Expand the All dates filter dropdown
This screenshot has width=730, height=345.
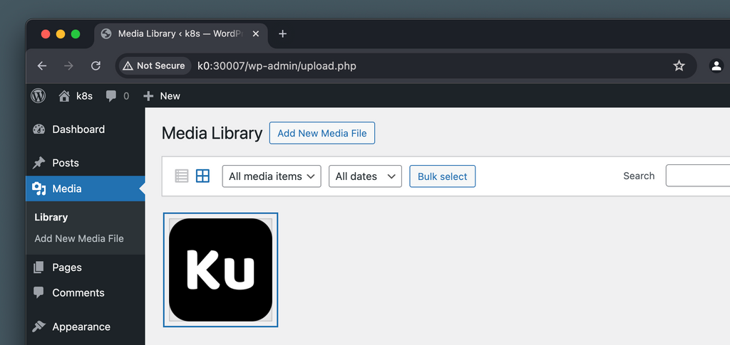365,176
